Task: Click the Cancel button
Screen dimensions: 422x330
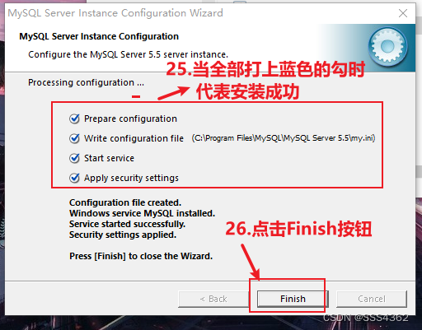Action: [x=372, y=299]
